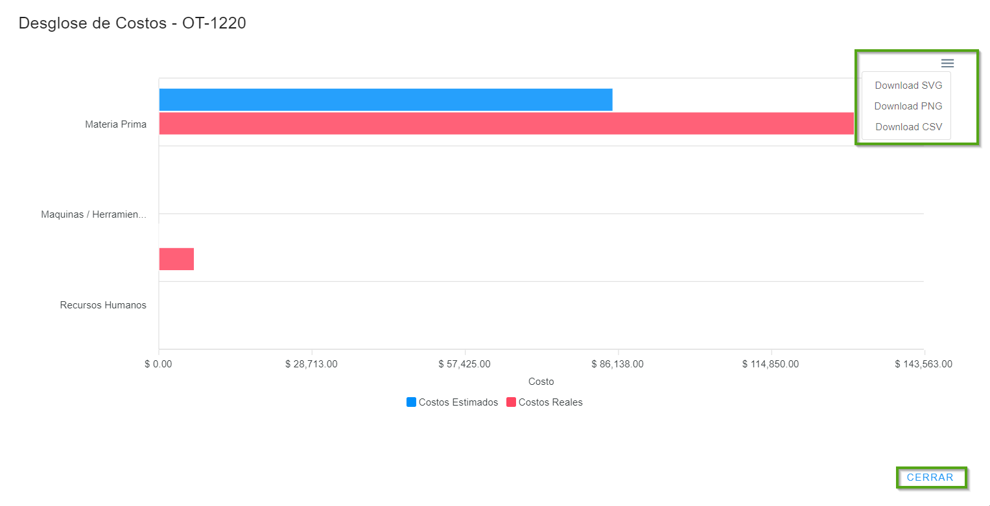Click the Desglose de Costos - OT-1220 title
990x506 pixels.
coord(132,23)
